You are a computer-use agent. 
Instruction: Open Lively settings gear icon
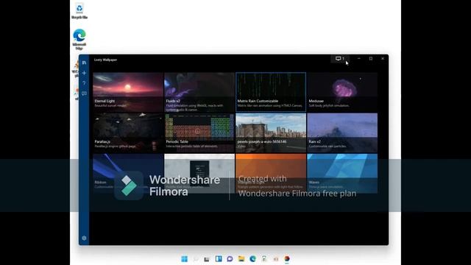tap(84, 238)
